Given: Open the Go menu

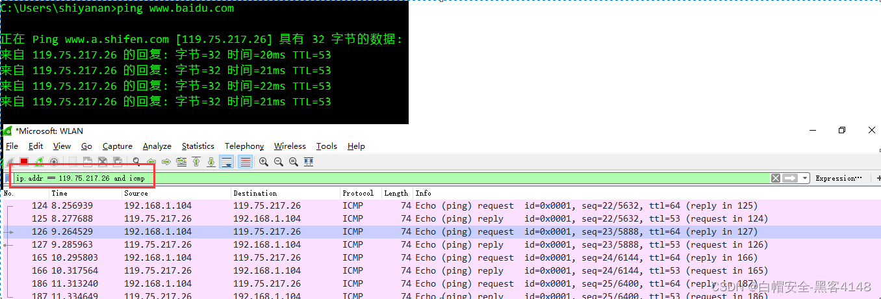Looking at the screenshot, I should click(86, 146).
